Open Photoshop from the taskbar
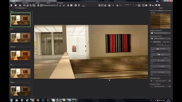182x102 pixels. coord(43,100)
